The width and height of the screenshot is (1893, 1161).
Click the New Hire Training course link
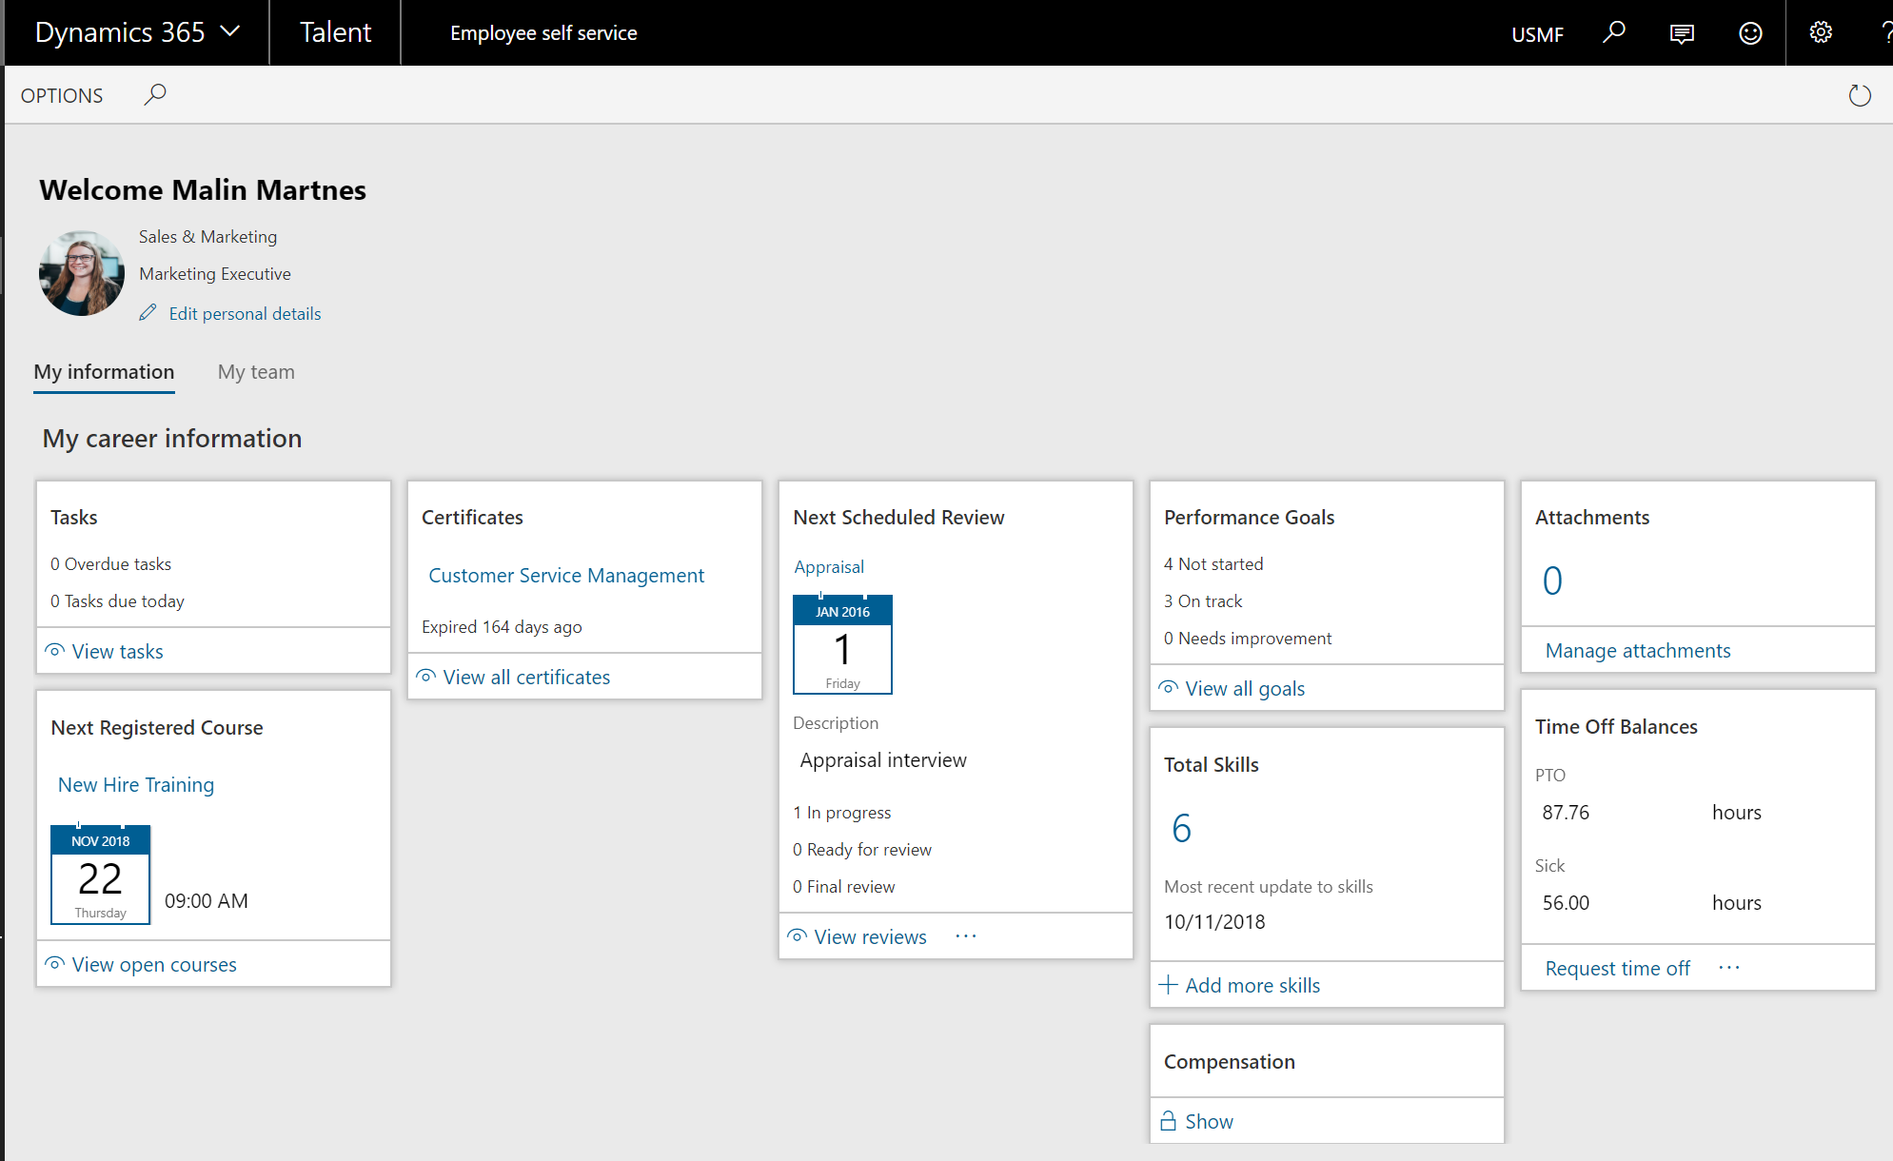136,785
